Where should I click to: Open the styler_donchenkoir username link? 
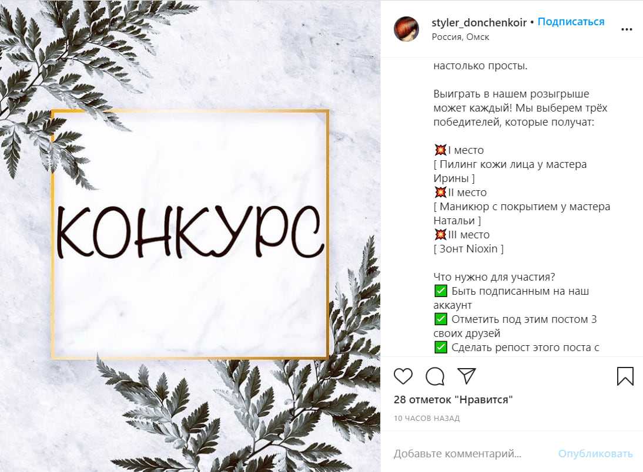click(479, 22)
